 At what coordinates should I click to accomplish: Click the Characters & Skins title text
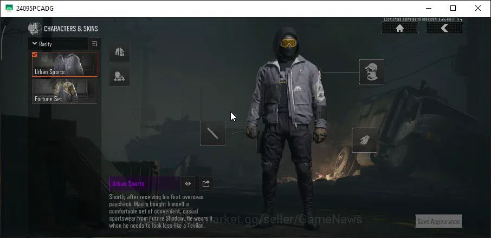click(x=71, y=29)
